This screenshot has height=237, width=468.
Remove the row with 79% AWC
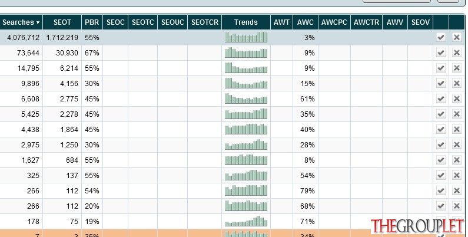point(457,190)
